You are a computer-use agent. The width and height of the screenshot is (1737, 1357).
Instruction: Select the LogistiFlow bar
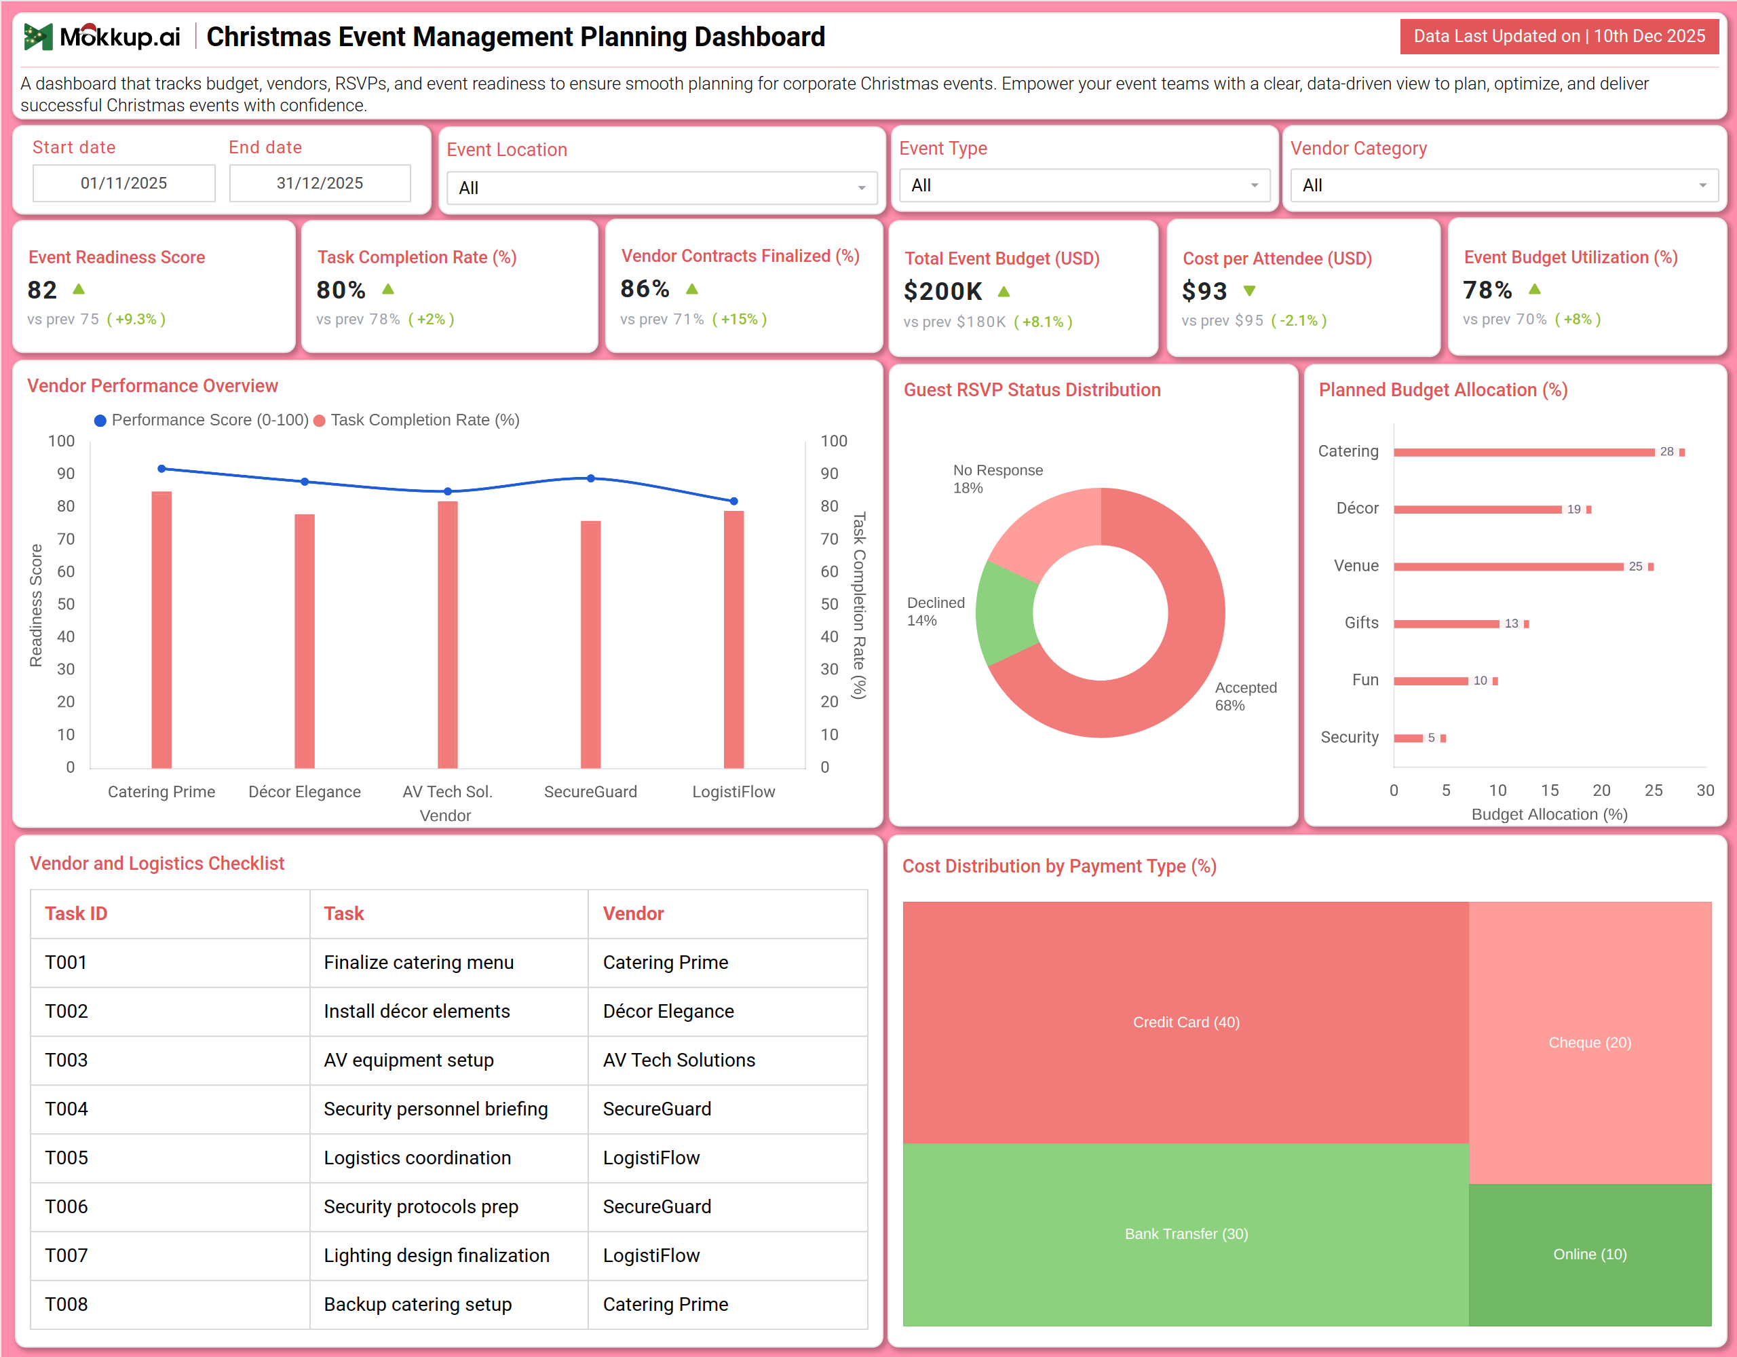click(x=734, y=640)
